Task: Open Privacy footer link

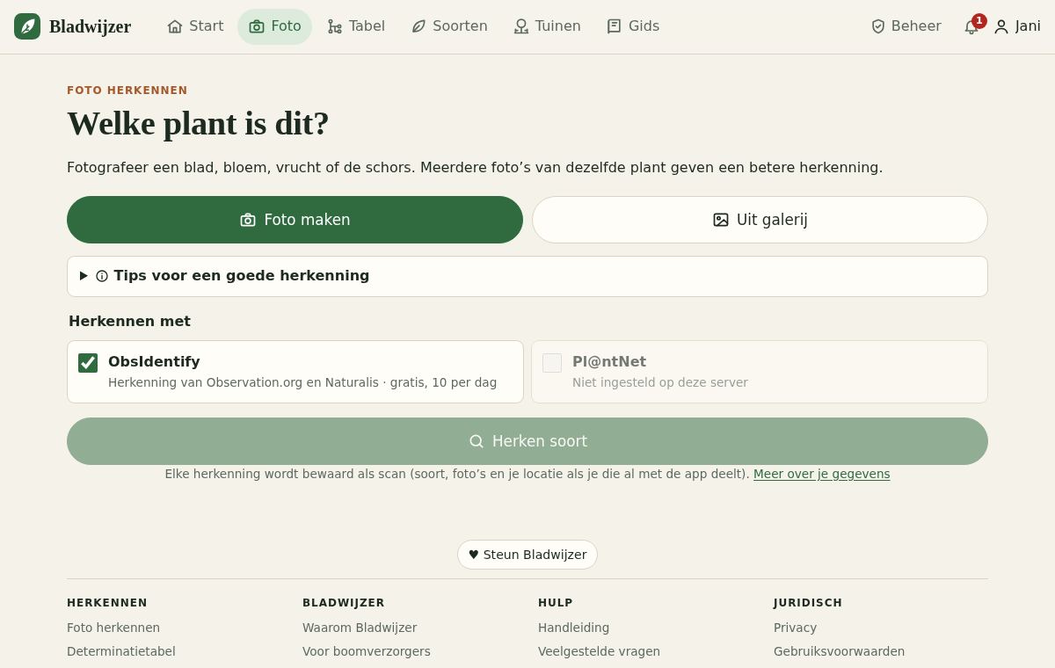Action: [795, 628]
